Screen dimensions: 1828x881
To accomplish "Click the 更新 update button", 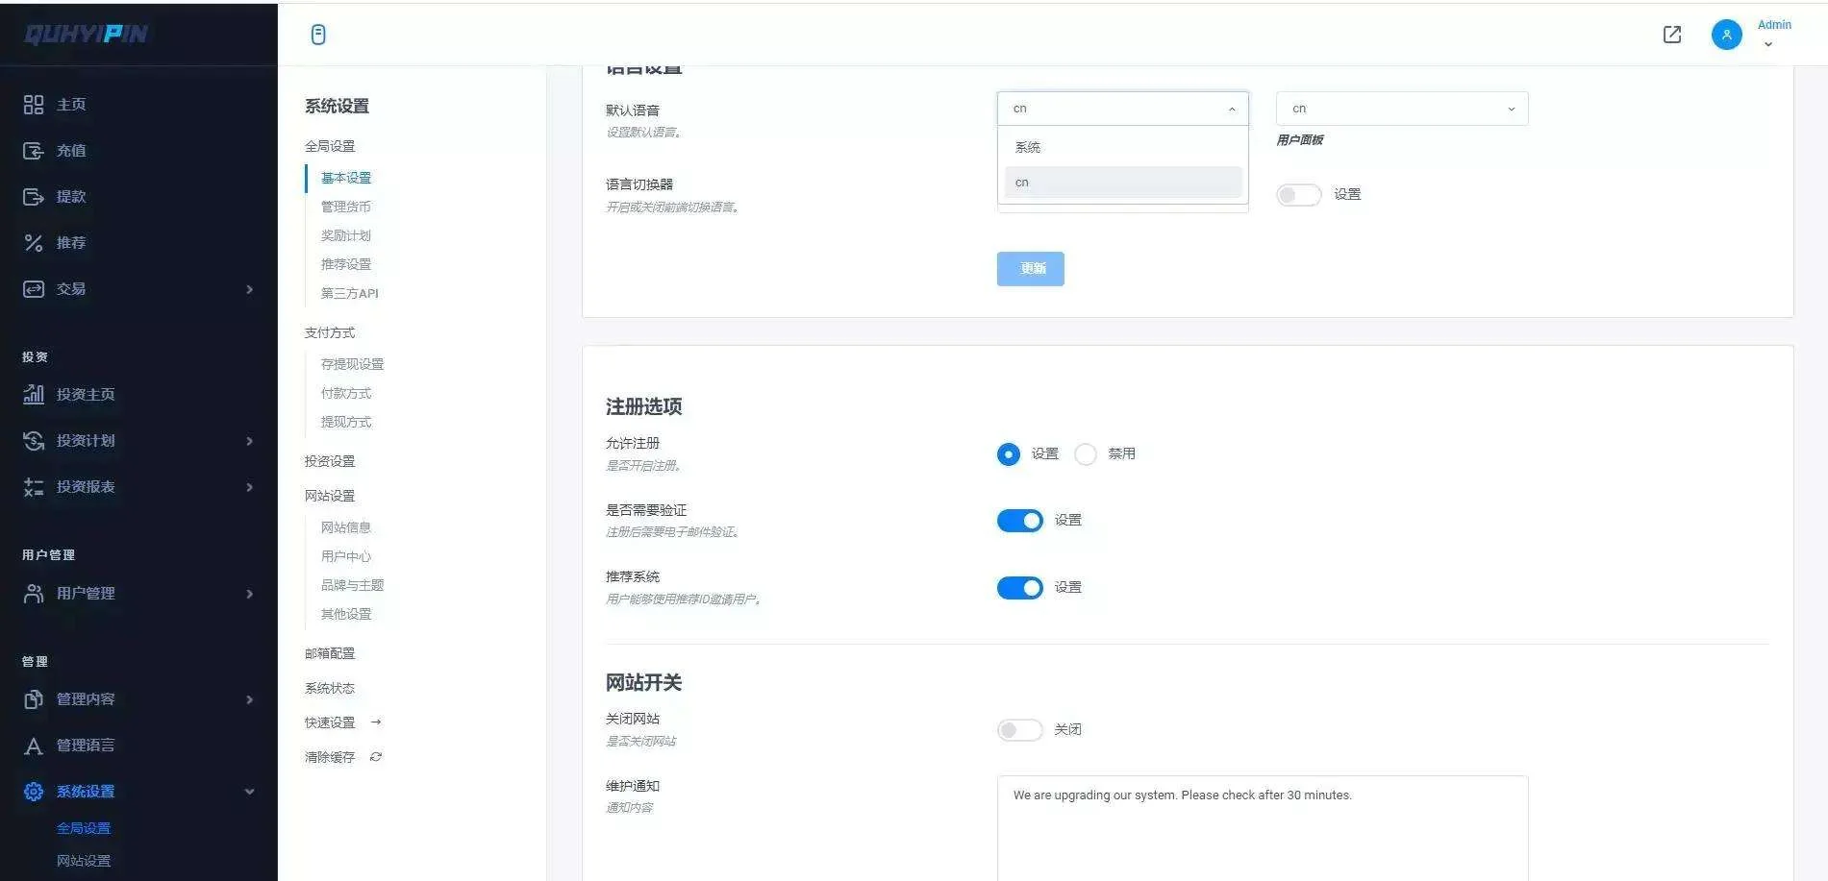I will [1030, 269].
